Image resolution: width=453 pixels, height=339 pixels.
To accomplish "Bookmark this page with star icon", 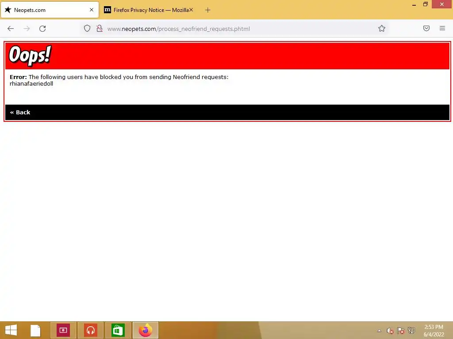I will [382, 28].
